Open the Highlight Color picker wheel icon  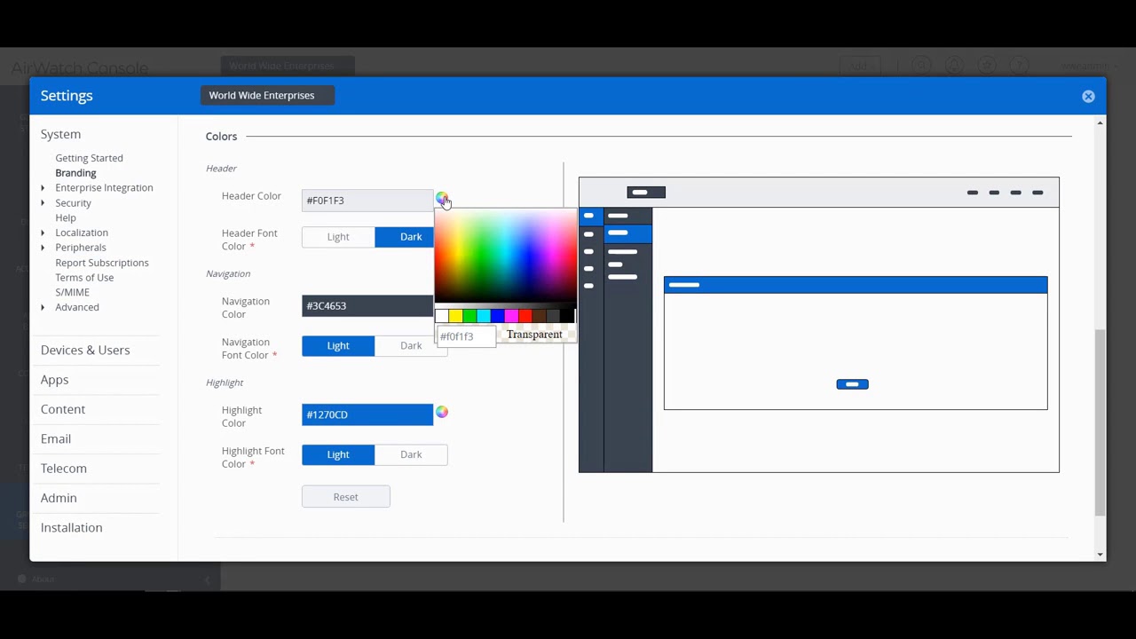pyautogui.click(x=442, y=412)
